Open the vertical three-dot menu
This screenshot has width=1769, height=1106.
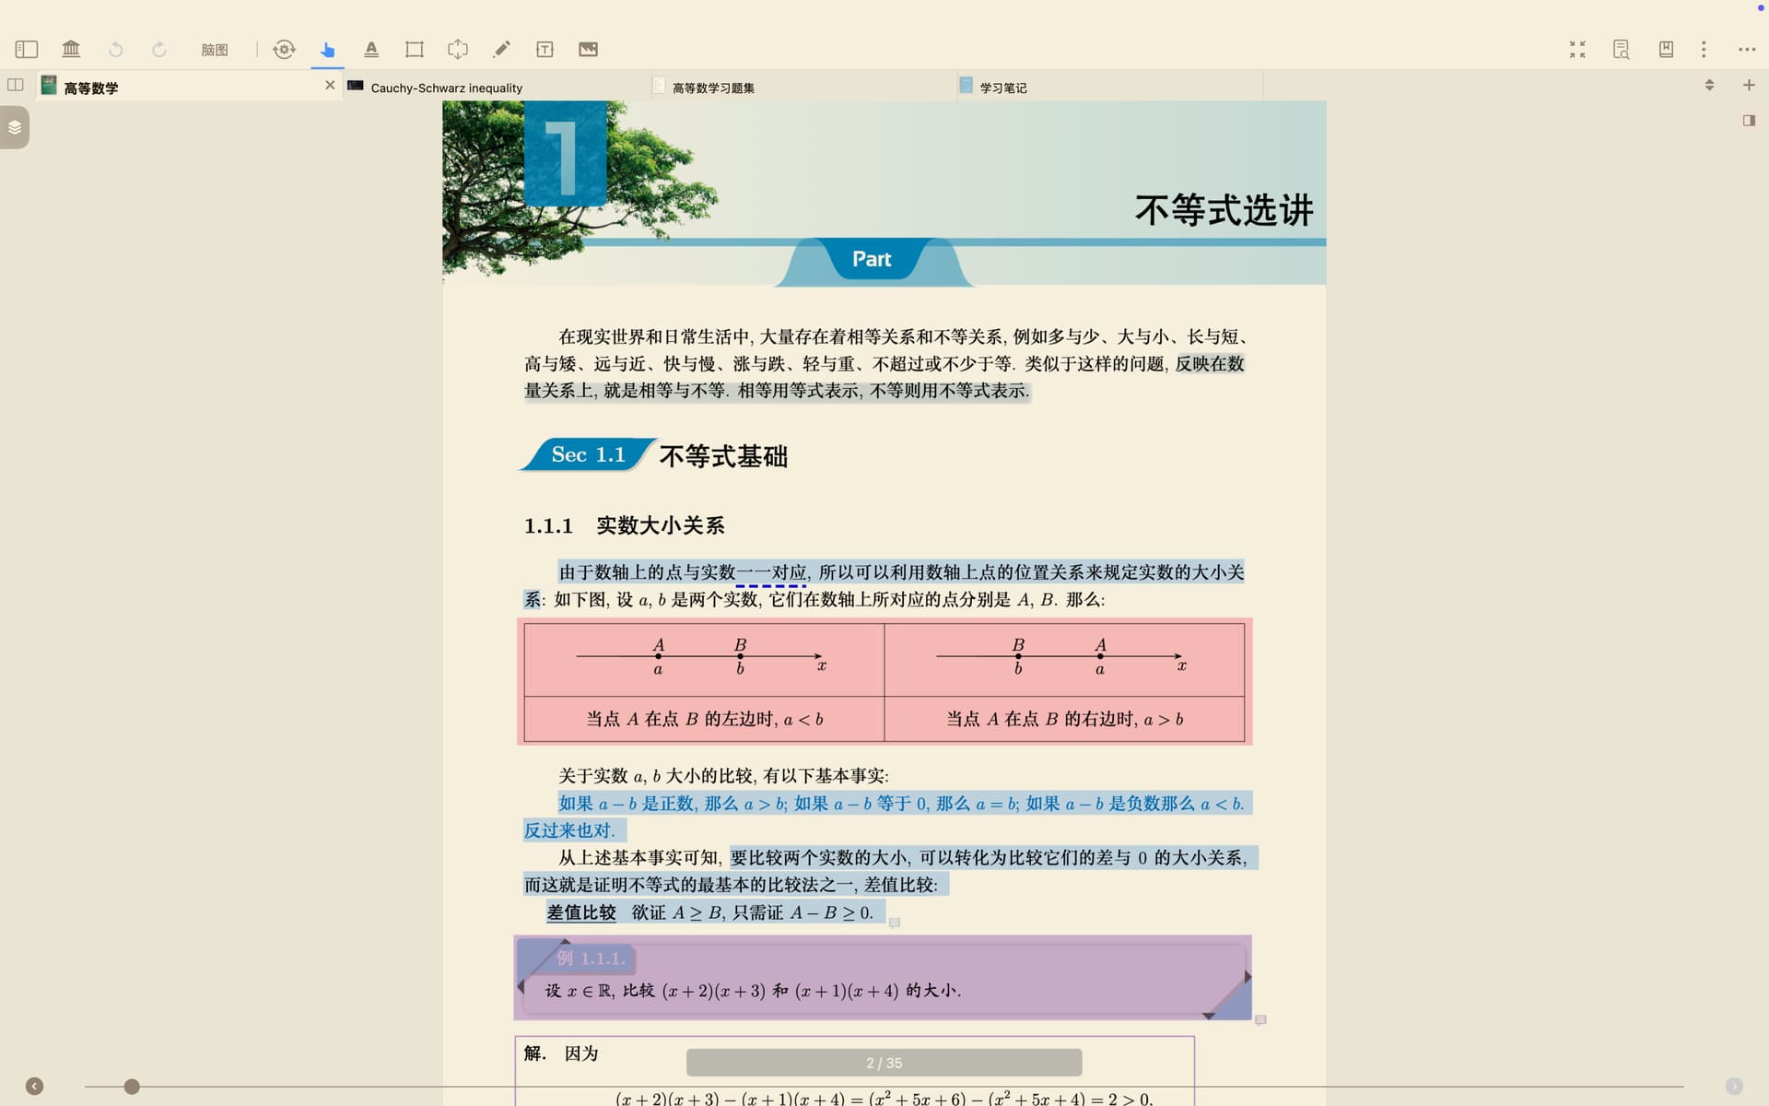(1704, 49)
